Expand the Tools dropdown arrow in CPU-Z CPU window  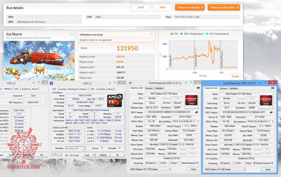[94, 155]
